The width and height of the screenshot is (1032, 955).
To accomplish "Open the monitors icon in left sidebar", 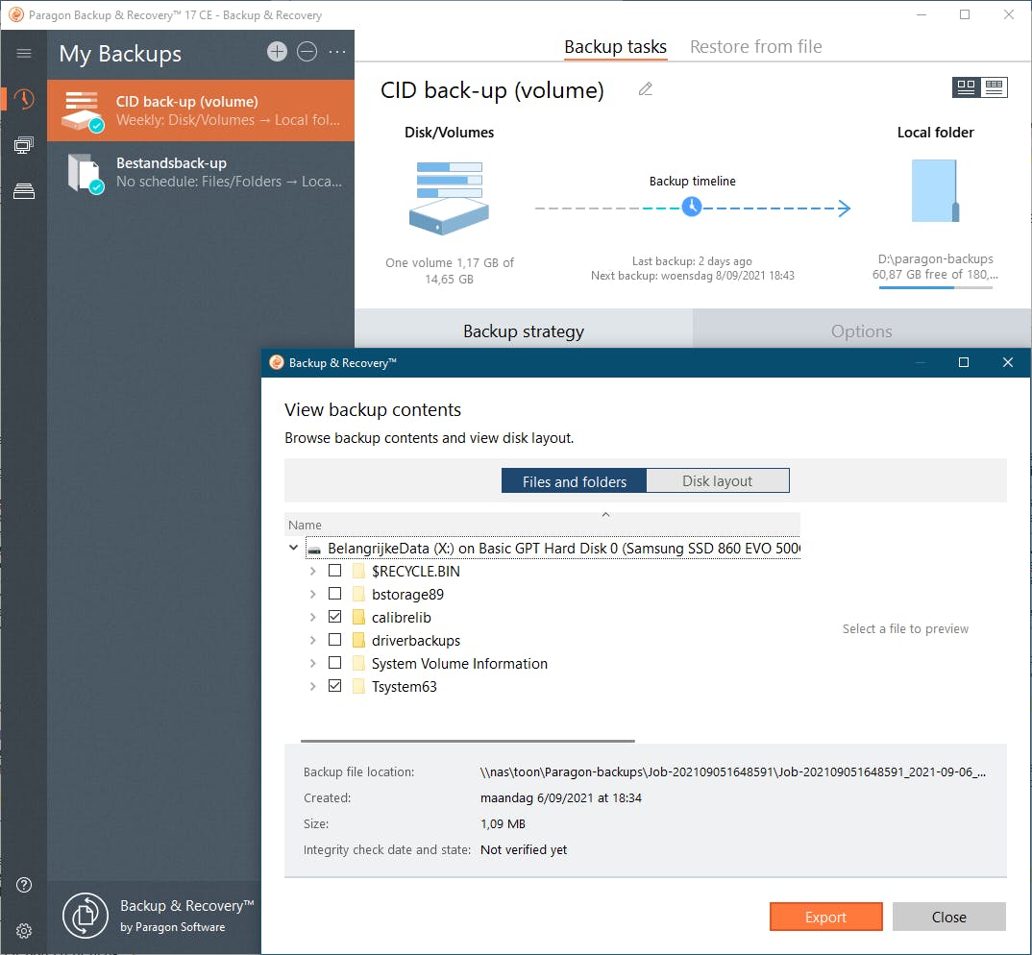I will (24, 145).
